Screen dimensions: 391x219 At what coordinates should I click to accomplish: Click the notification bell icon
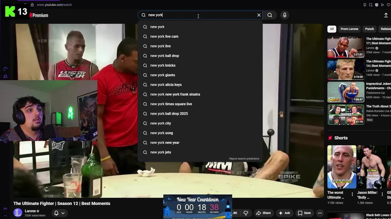[56, 213]
